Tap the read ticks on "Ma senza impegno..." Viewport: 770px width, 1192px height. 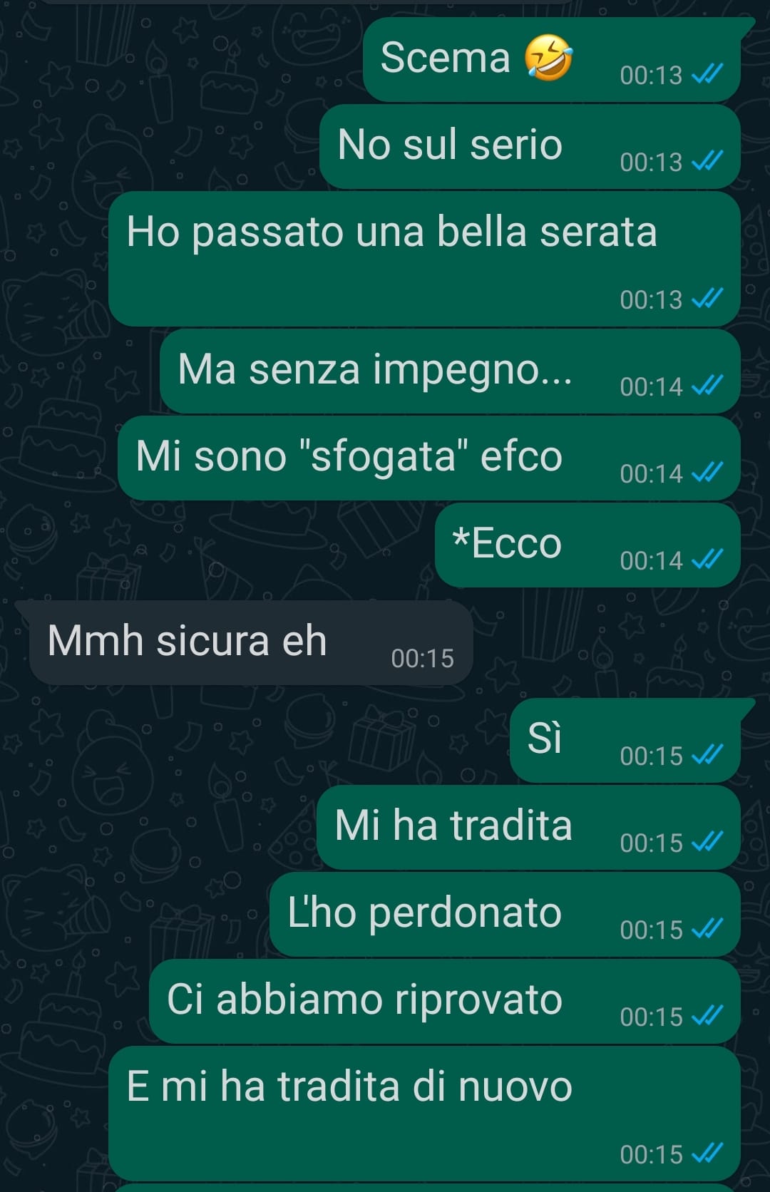[x=707, y=386]
